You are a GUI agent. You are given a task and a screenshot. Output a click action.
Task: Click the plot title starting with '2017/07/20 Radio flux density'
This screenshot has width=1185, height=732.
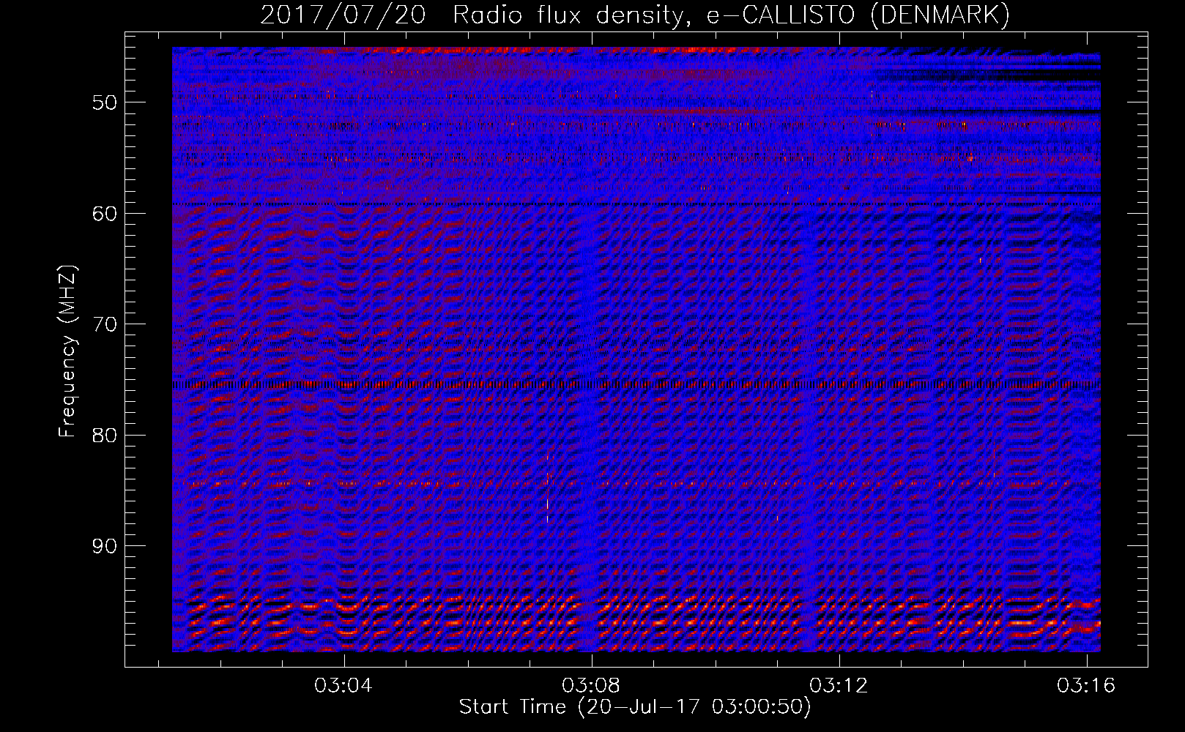(x=635, y=15)
